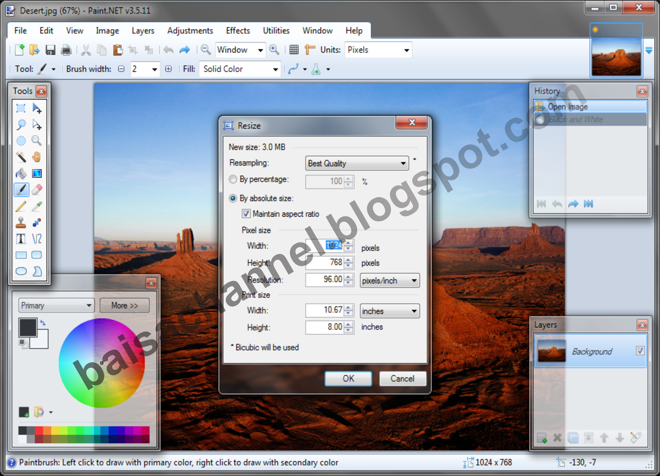Screen dimensions: 660x476
Task: Pick a color from the color wheel
Action: [102, 363]
